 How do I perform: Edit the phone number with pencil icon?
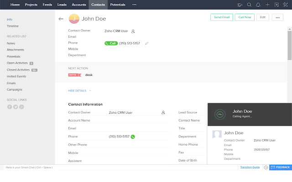click(x=147, y=43)
